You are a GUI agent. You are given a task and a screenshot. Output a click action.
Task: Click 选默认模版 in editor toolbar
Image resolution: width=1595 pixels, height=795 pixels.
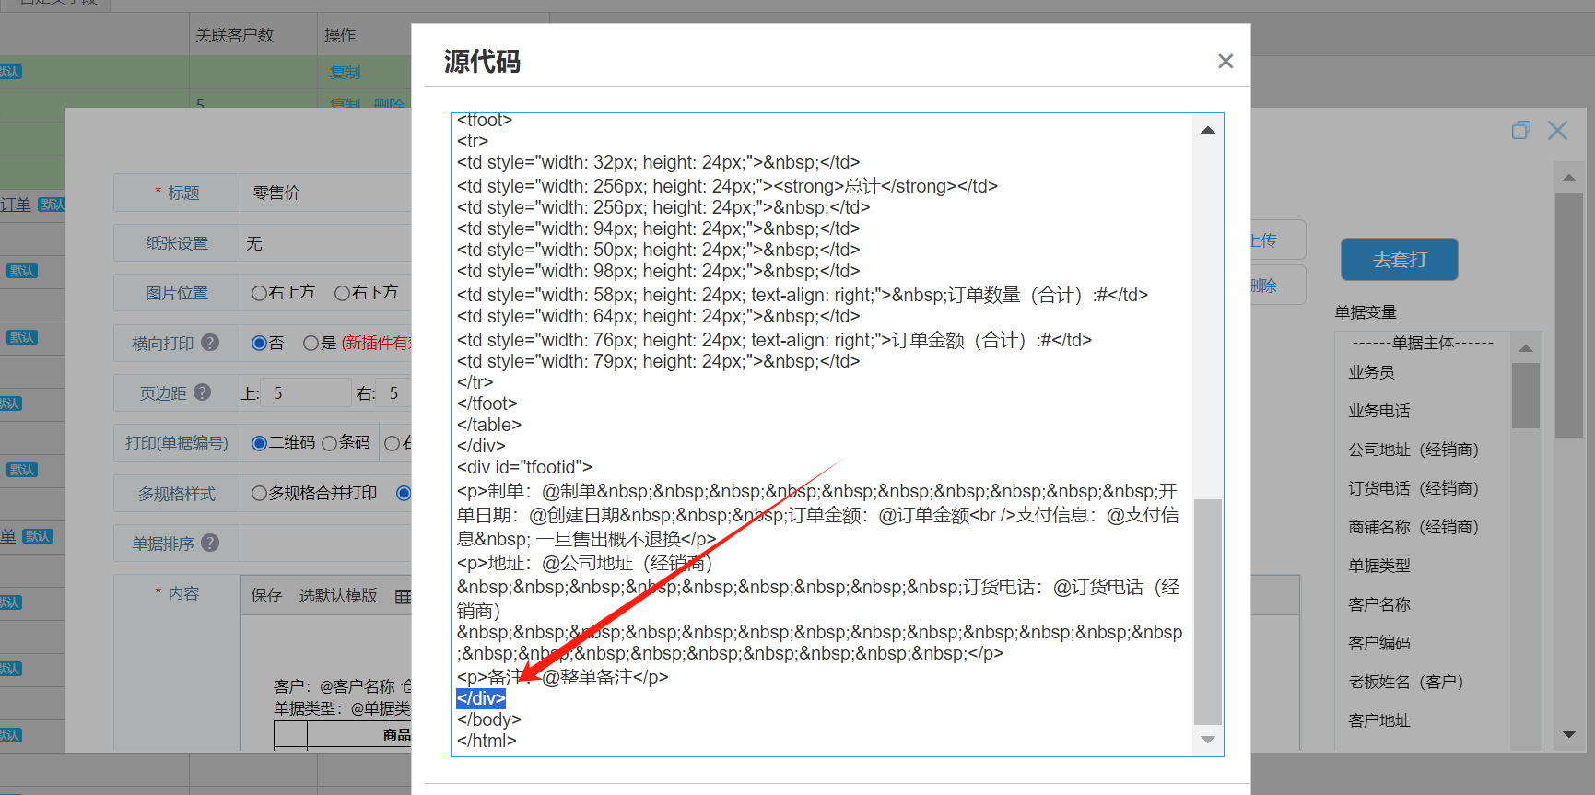[338, 596]
